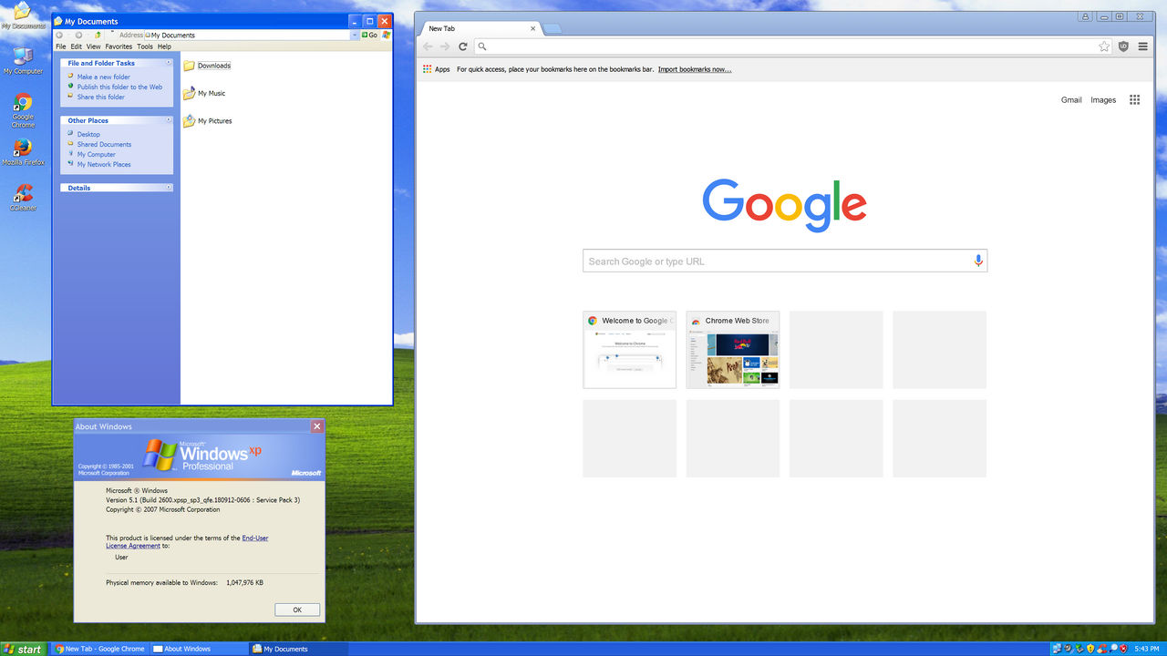Click the Chrome profile (people) button
1167x656 pixels.
coord(1085,16)
